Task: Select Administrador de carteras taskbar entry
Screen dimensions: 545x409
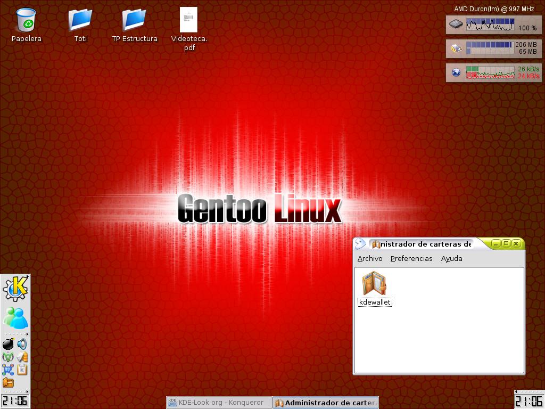Action: coord(326,403)
